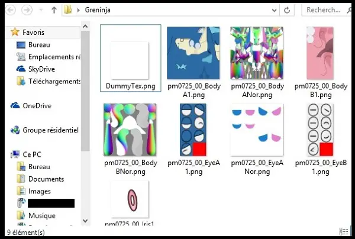
Task: Select the pm0725_00_EyeANor.png thumbnail
Action: pyautogui.click(x=257, y=130)
